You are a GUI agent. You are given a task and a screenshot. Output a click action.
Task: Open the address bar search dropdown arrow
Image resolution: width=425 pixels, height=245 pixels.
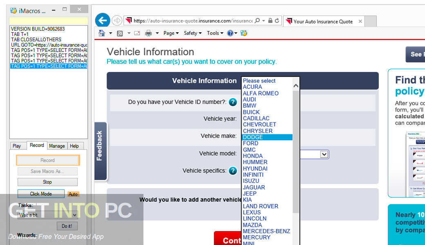point(264,20)
